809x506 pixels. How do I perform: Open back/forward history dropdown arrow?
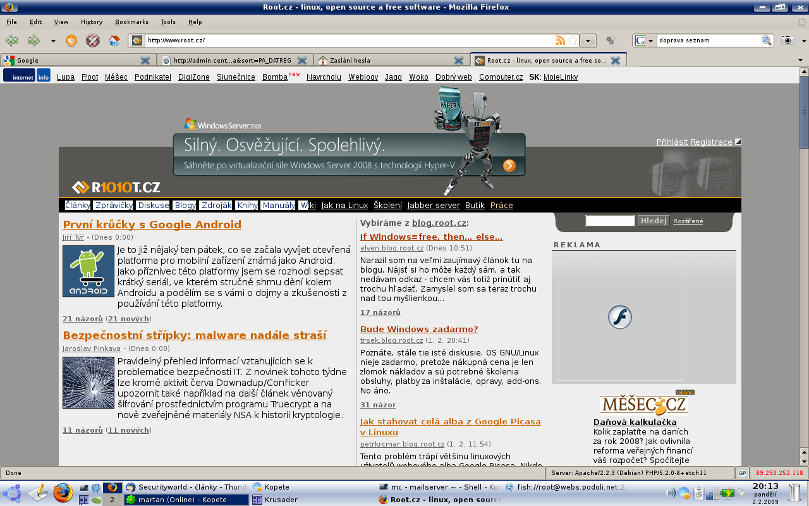[x=53, y=41]
